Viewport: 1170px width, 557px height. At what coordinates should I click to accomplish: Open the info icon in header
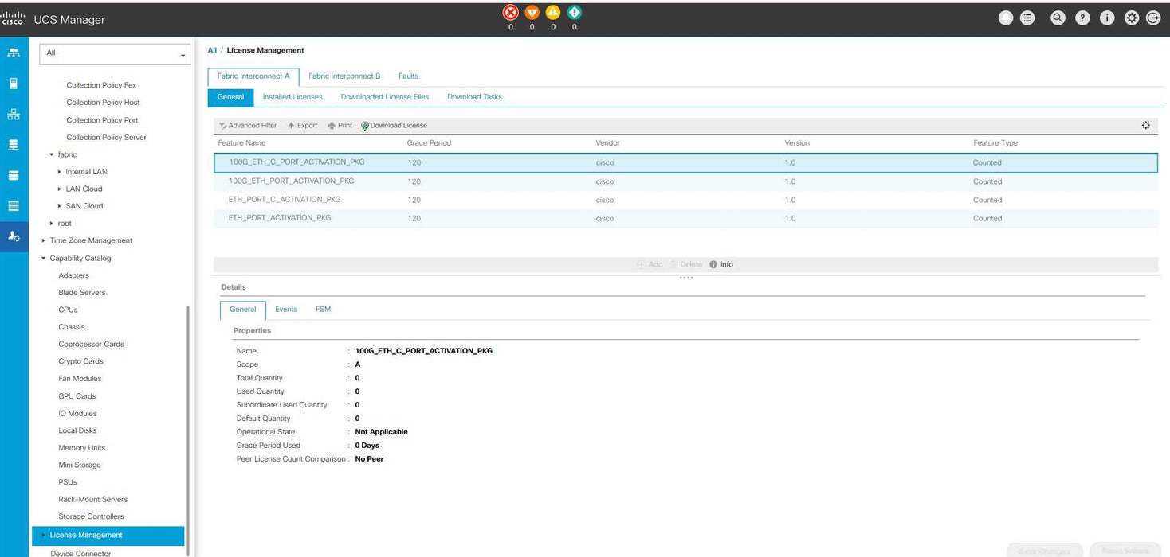1107,18
